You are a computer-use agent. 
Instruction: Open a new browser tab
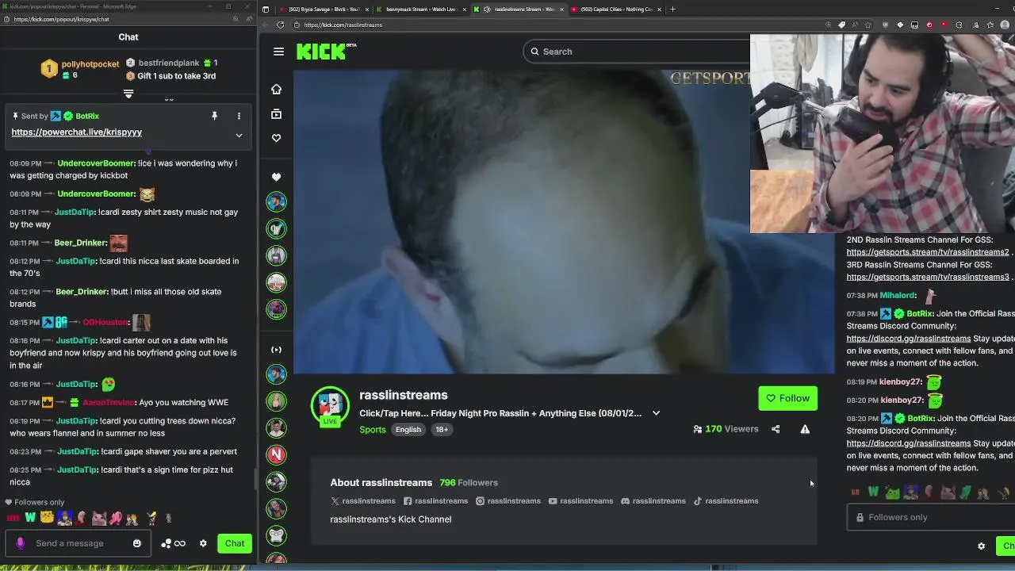pos(672,10)
